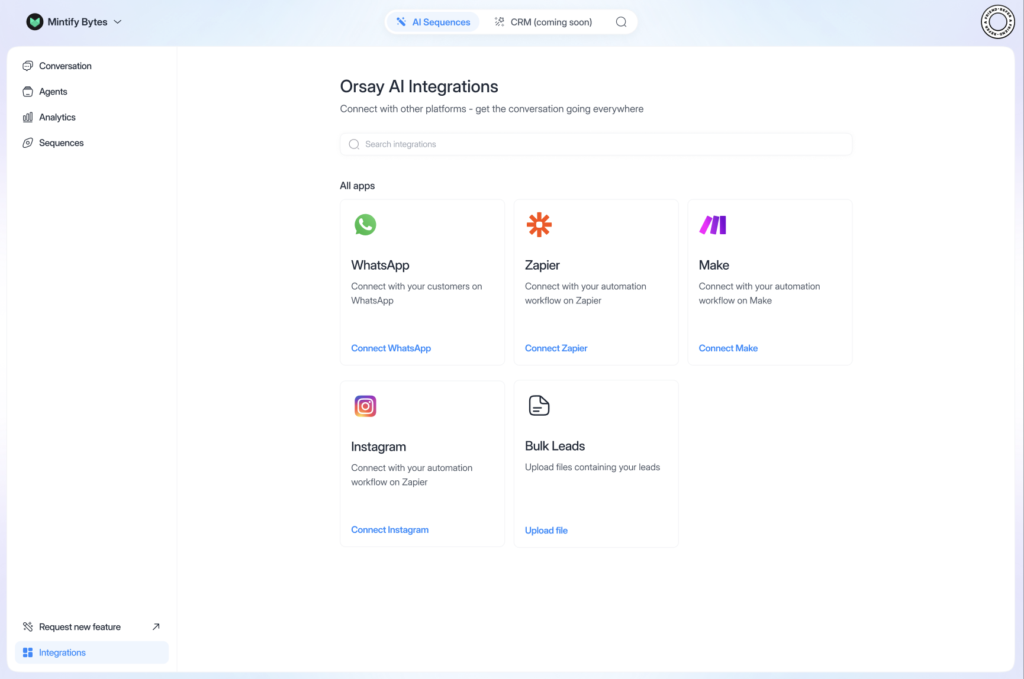Click "Upload files containing your leads" text
Viewport: 1024px width, 679px height.
coord(592,467)
